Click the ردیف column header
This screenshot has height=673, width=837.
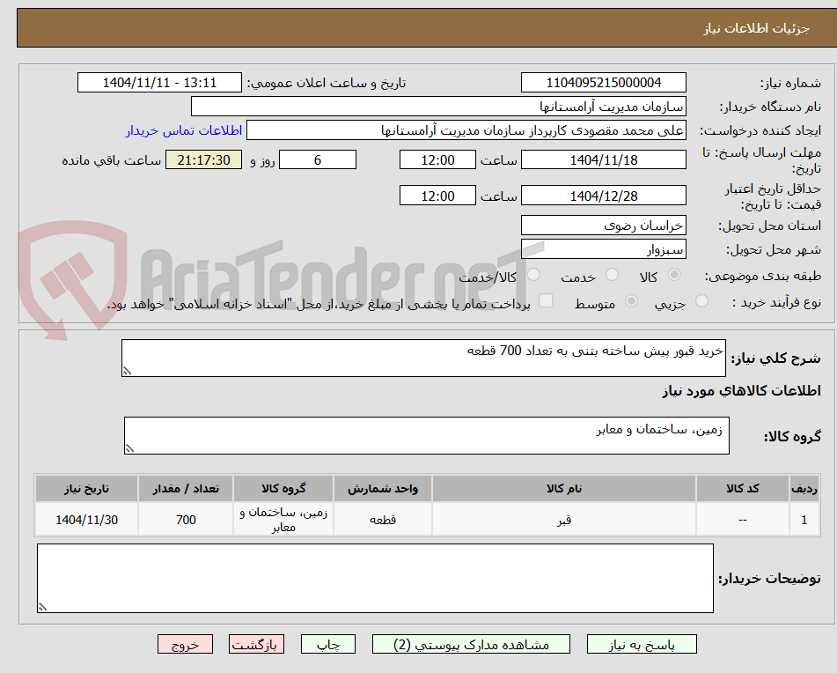click(804, 489)
